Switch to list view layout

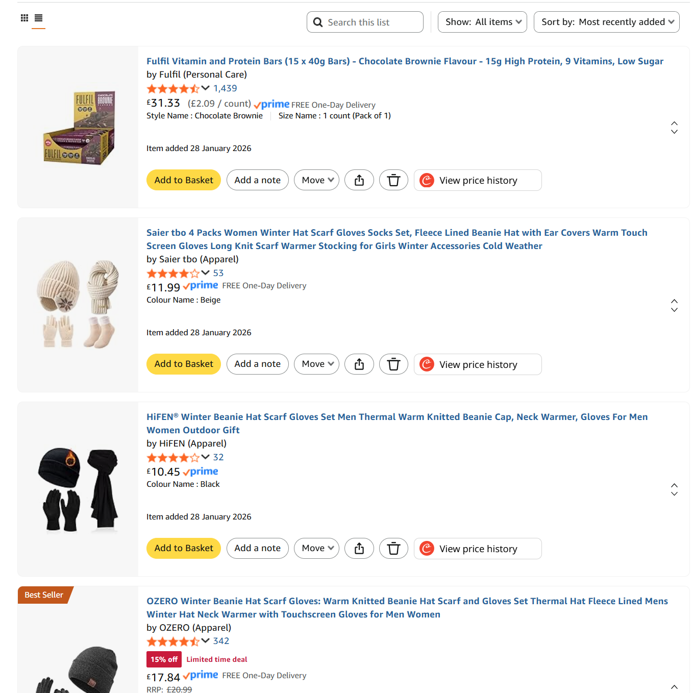(38, 18)
